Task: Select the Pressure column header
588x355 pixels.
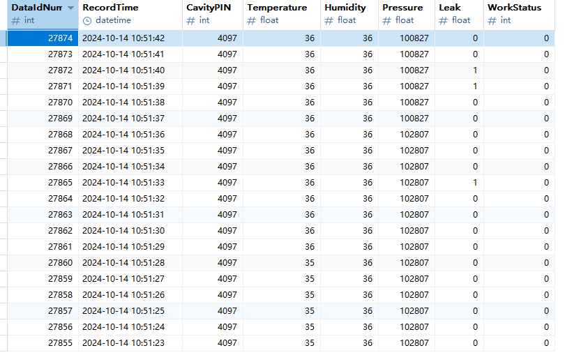Action: tap(402, 8)
